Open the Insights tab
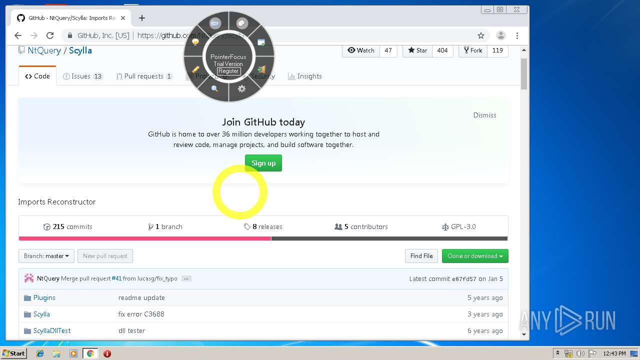The width and height of the screenshot is (640, 360). [x=304, y=76]
